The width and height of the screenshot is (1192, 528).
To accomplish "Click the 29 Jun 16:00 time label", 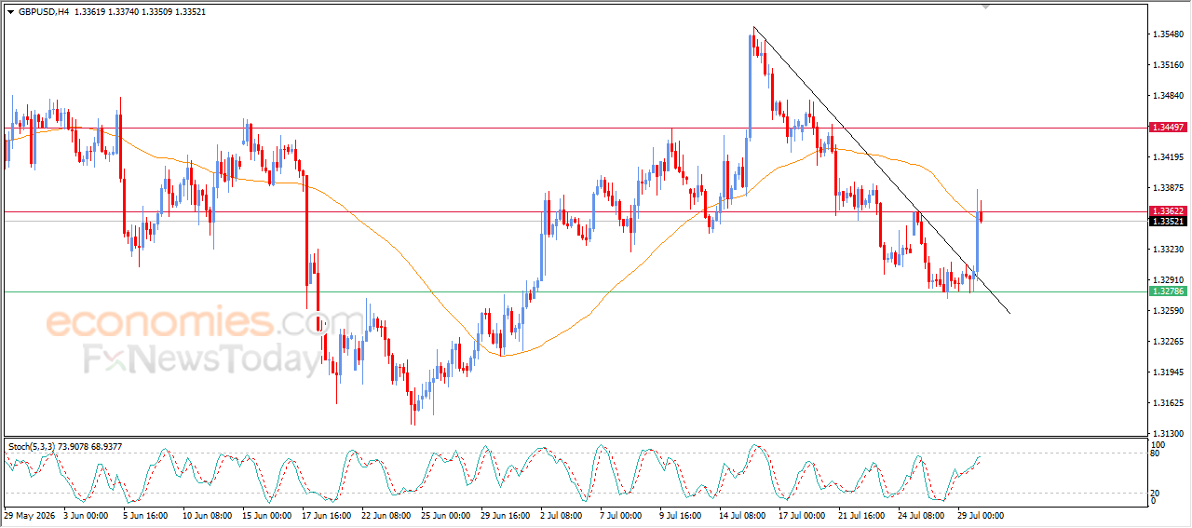I will pyautogui.click(x=506, y=515).
